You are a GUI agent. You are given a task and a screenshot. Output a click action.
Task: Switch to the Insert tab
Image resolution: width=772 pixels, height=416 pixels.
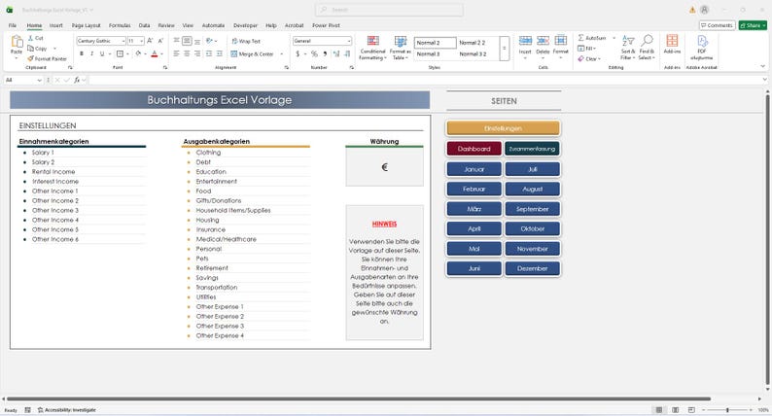pos(56,25)
